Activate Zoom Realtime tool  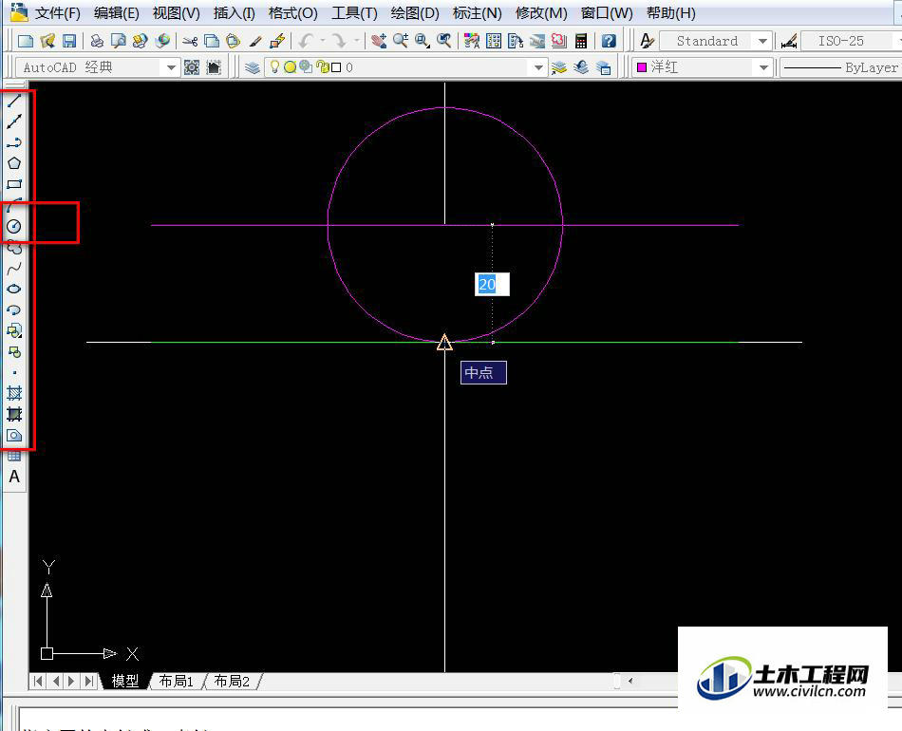click(x=401, y=41)
